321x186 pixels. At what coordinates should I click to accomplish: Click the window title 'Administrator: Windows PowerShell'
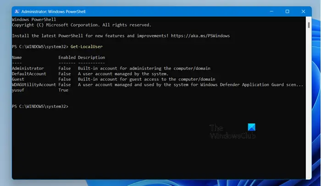(53, 11)
